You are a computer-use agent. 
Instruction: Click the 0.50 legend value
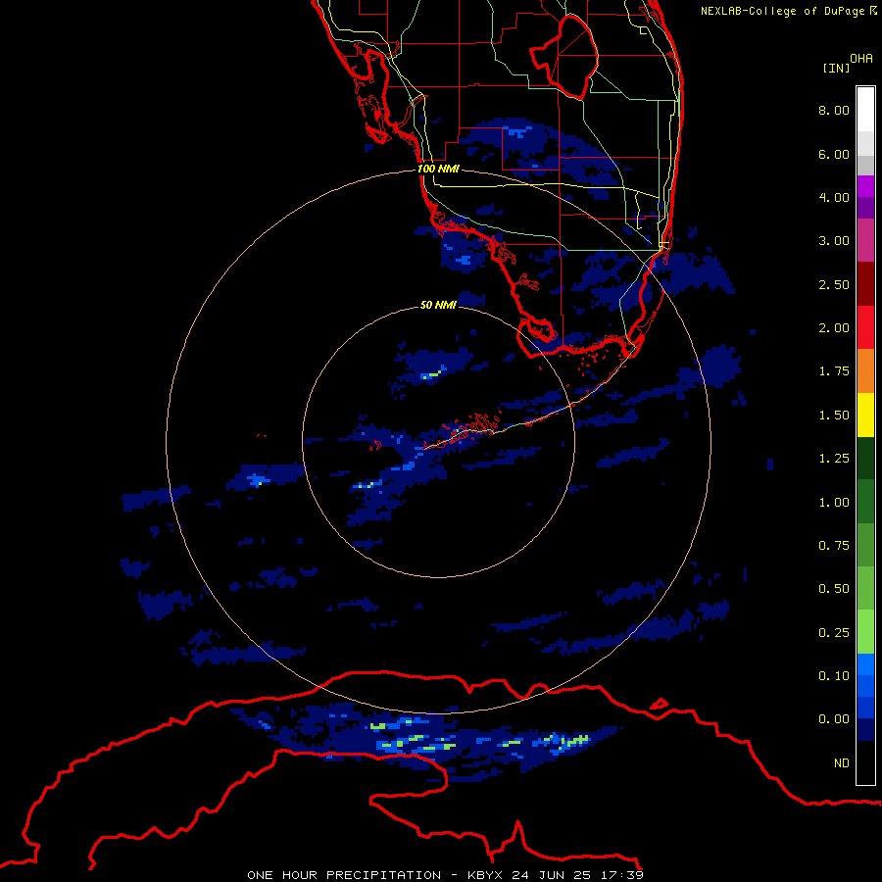834,589
